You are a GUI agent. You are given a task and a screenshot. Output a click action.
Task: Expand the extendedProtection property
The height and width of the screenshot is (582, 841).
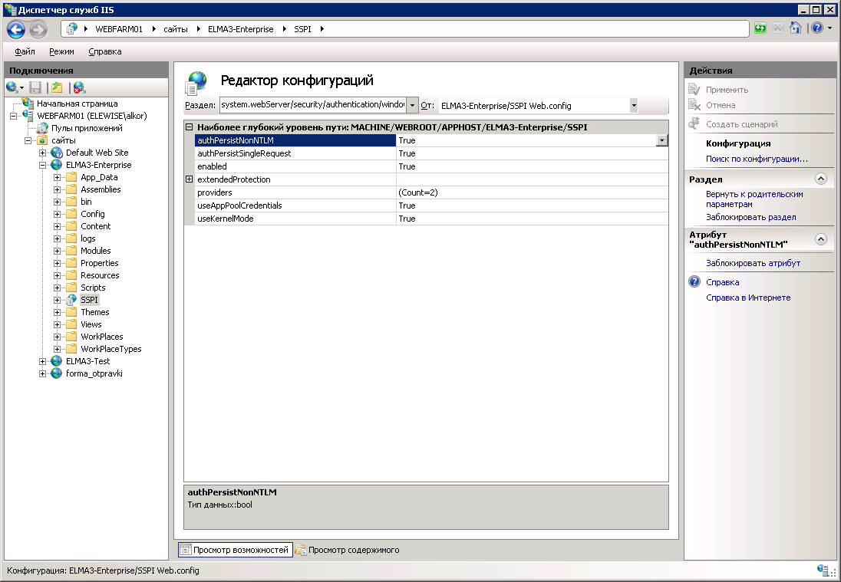(x=190, y=179)
